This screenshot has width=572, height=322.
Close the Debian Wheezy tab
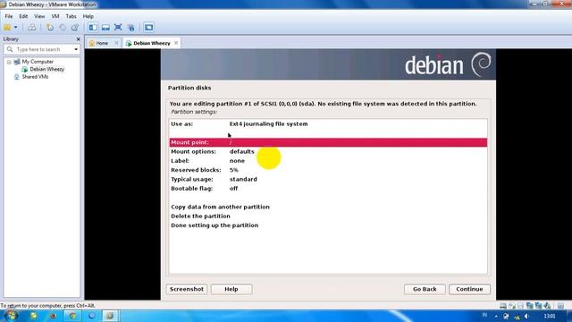click(176, 43)
